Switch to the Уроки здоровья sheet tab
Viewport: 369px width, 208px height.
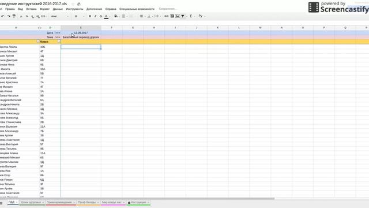pos(31,202)
